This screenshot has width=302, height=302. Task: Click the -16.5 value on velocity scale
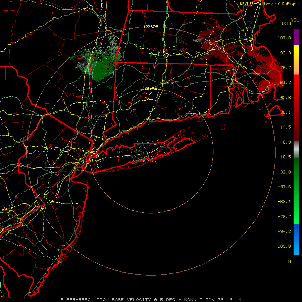284,157
